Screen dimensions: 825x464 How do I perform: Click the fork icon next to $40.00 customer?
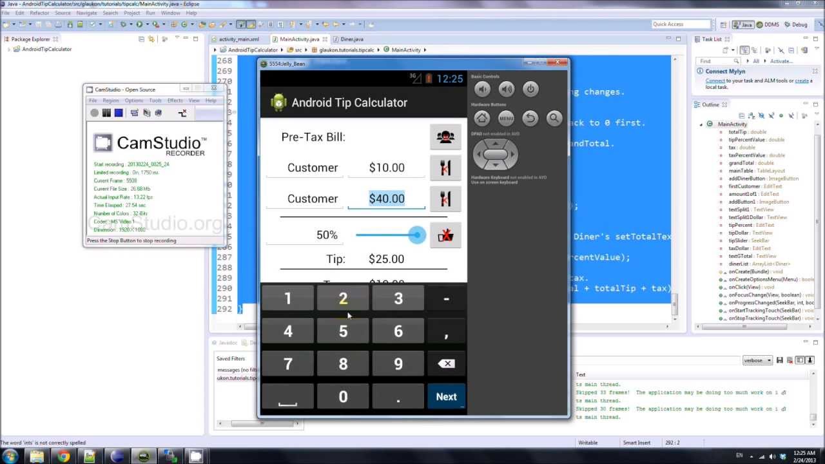pos(445,198)
